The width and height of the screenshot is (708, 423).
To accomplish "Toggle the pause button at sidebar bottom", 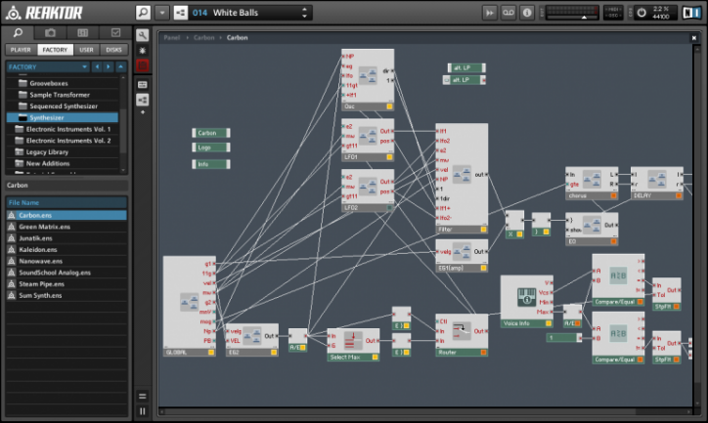I will pyautogui.click(x=143, y=410).
